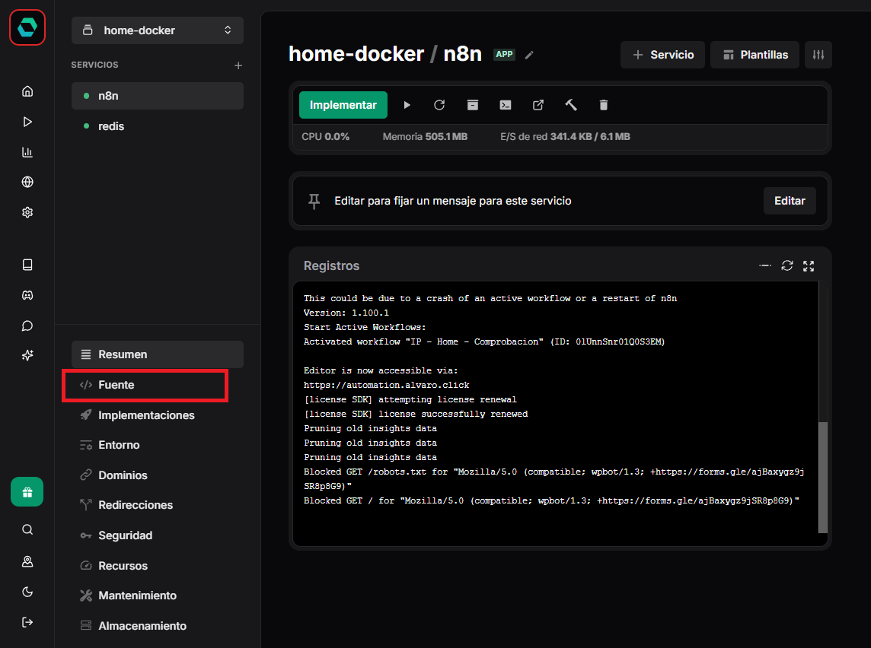Click the hammer rebuild icon

[x=571, y=105]
